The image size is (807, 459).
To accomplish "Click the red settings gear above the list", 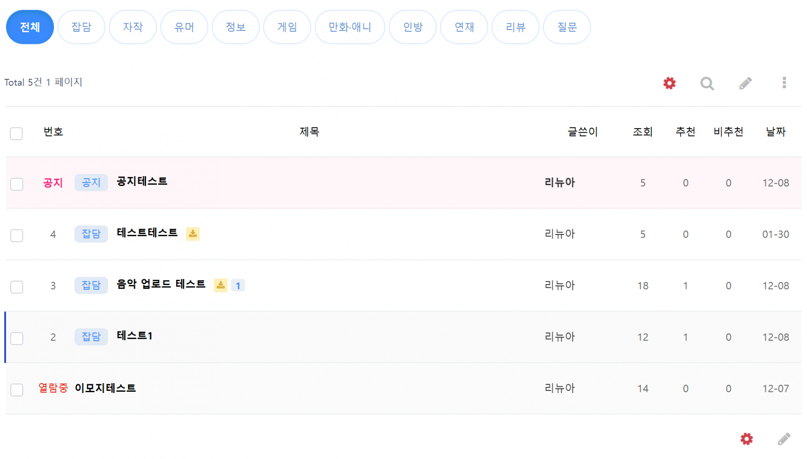I will tap(669, 83).
